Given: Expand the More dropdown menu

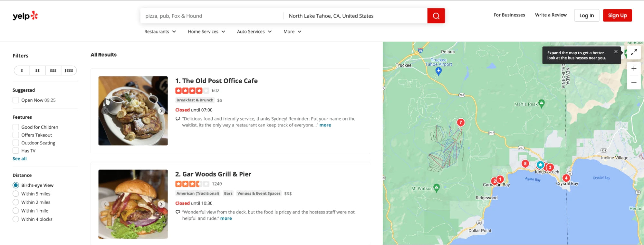Looking at the screenshot, I should tap(292, 32).
